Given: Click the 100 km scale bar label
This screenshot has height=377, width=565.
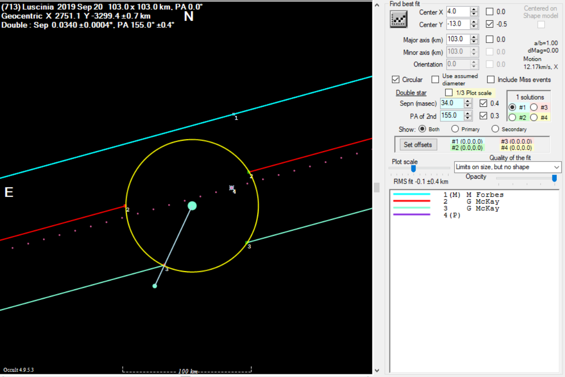Looking at the screenshot, I should tap(188, 372).
